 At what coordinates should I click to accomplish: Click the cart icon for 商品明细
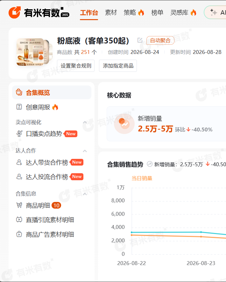(19, 205)
